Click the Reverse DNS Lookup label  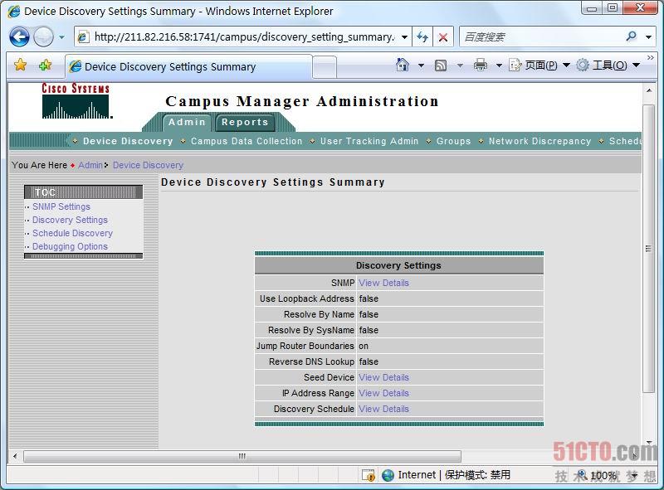coord(311,361)
